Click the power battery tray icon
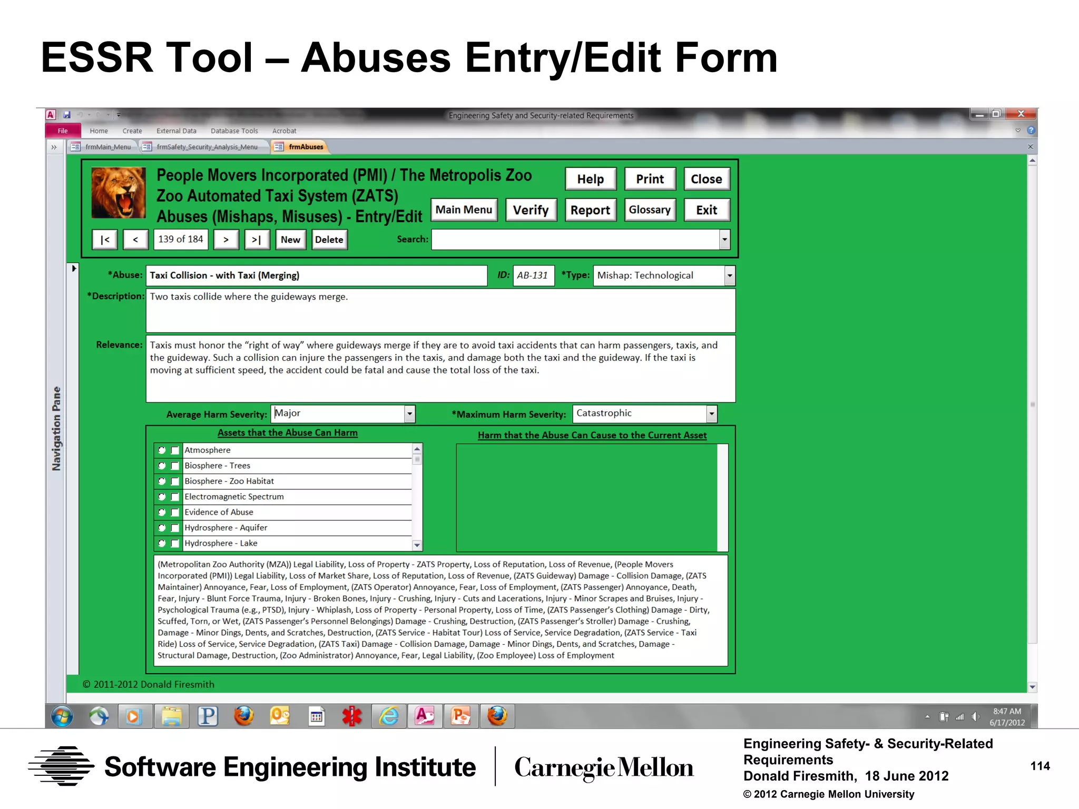Screen dimensions: 1079x809 pos(944,717)
